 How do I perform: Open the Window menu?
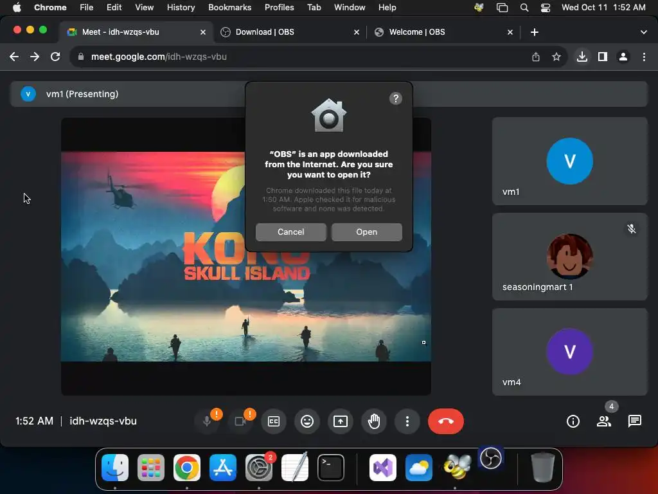click(x=350, y=7)
